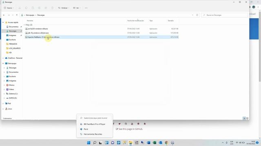This screenshot has width=261, height=146.
Task: Open Google Chrome icon on the taskbar
Action: [x=166, y=143]
